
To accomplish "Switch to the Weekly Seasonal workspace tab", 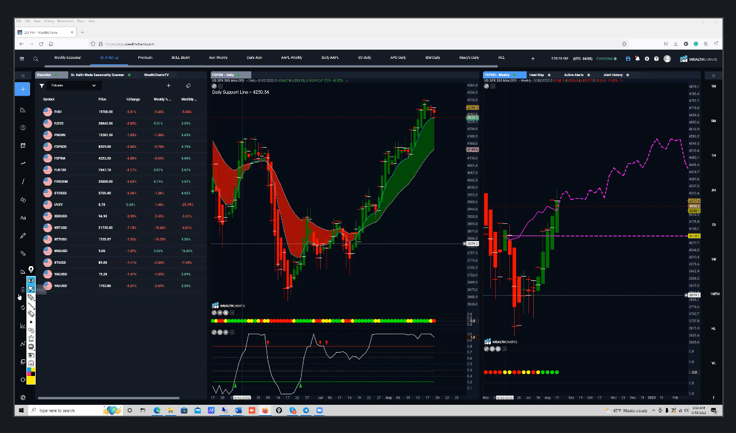I will [68, 58].
